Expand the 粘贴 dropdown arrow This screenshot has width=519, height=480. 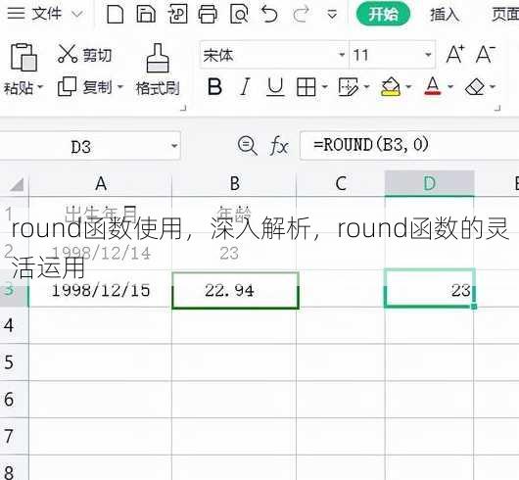point(40,87)
